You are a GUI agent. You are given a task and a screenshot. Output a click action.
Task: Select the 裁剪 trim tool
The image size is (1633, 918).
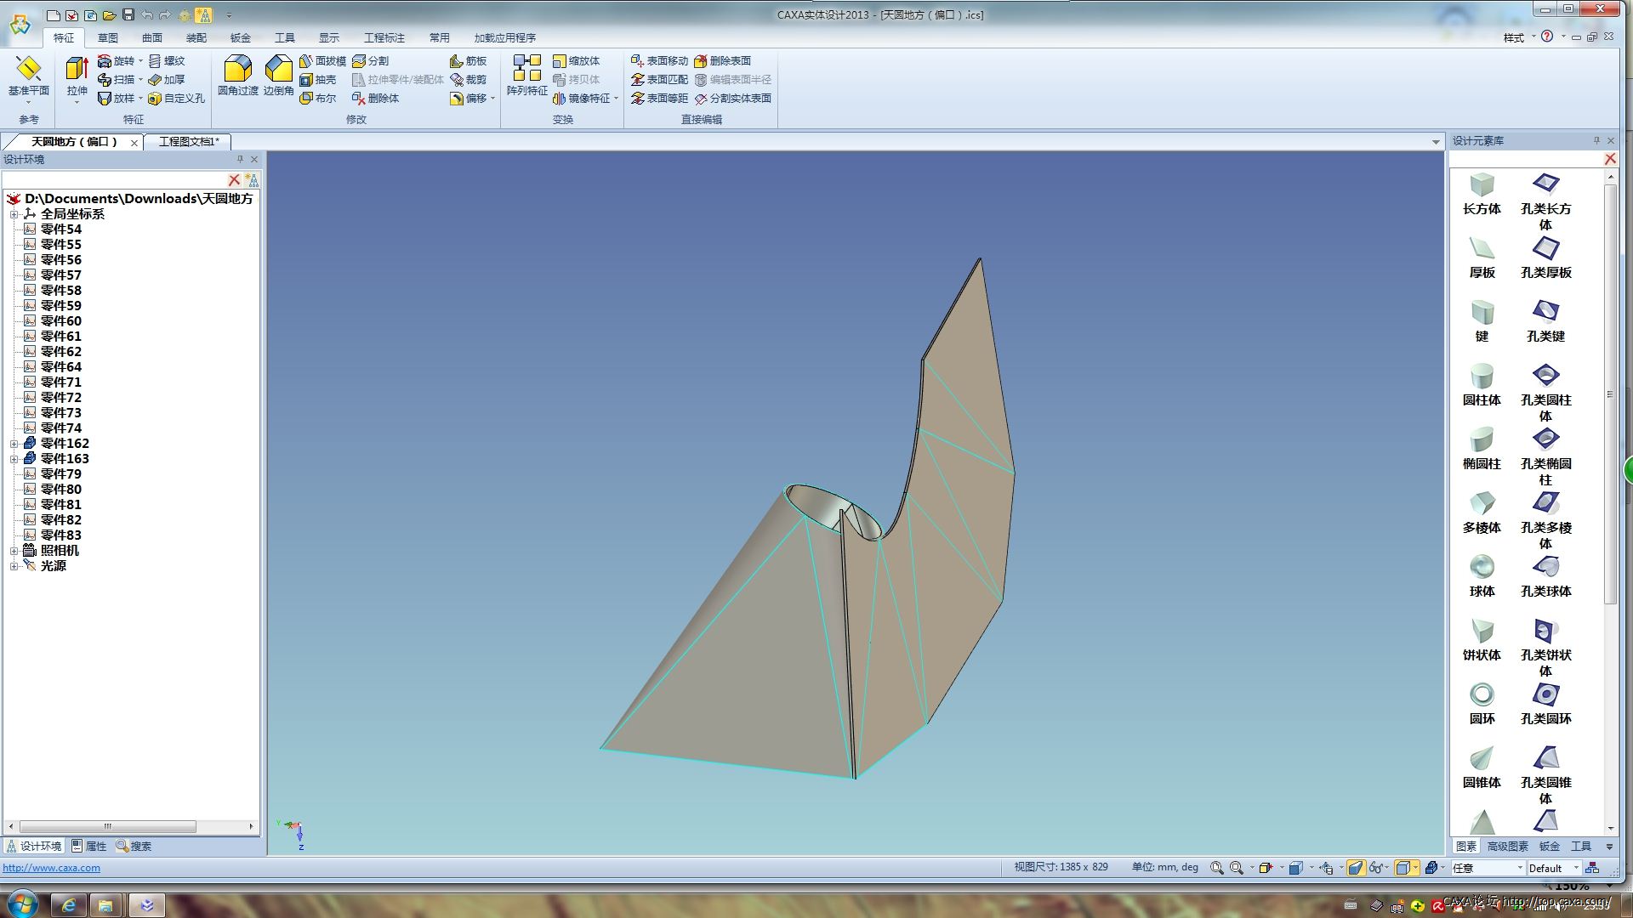pyautogui.click(x=469, y=80)
